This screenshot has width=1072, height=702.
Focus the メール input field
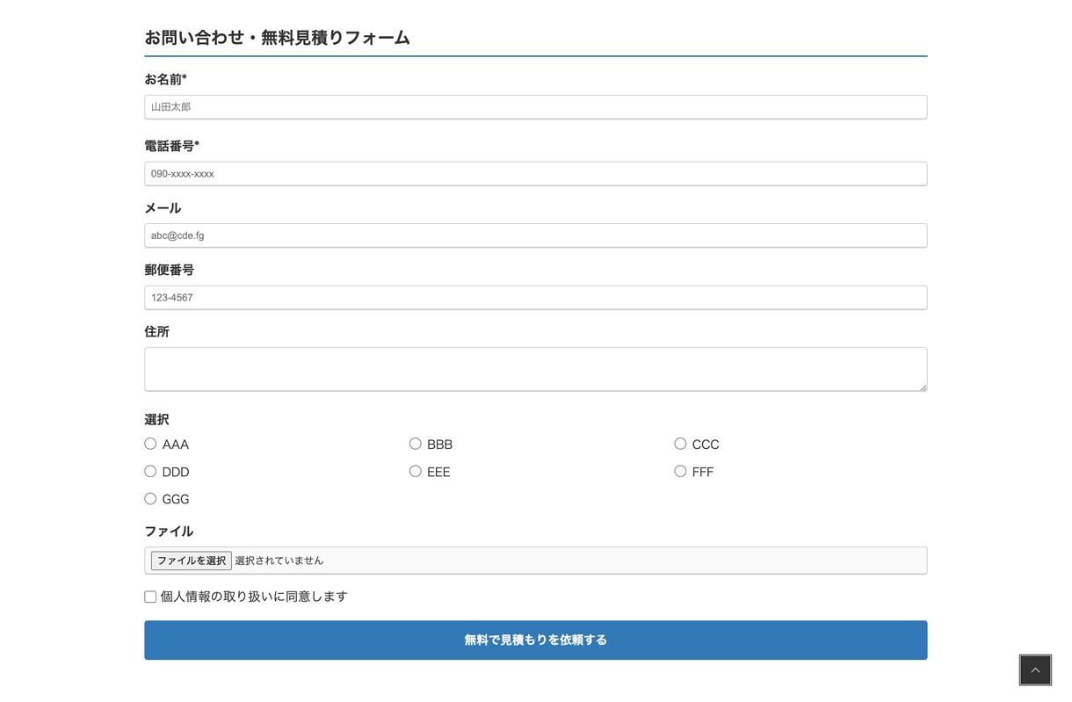click(536, 235)
